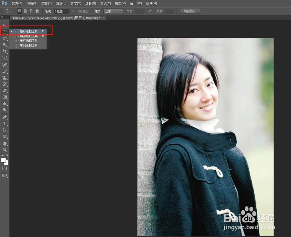
Task: Open the 样式 style dropdown
Action: point(113,11)
